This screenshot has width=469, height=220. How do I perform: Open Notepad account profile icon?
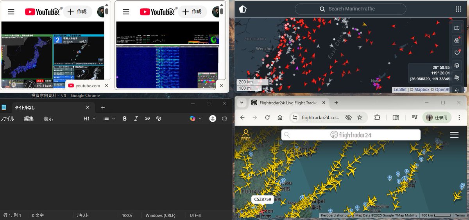tap(213, 119)
